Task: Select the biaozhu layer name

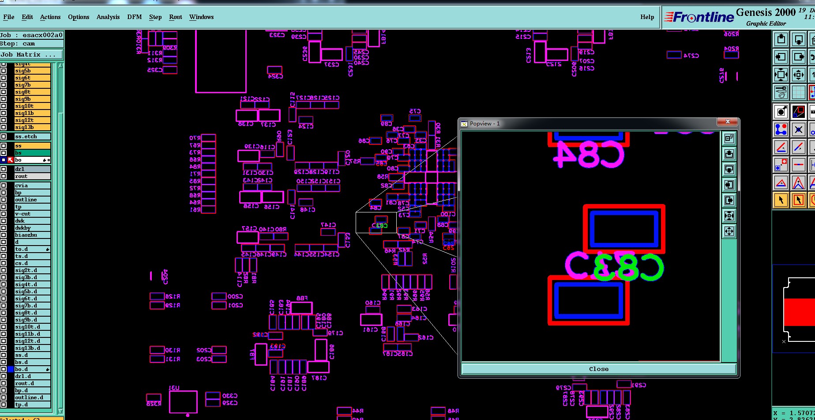Action: (32, 235)
